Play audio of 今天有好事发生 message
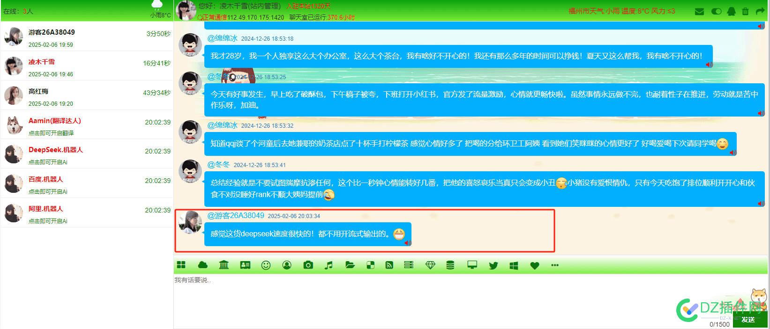The width and height of the screenshot is (770, 329). (x=761, y=113)
